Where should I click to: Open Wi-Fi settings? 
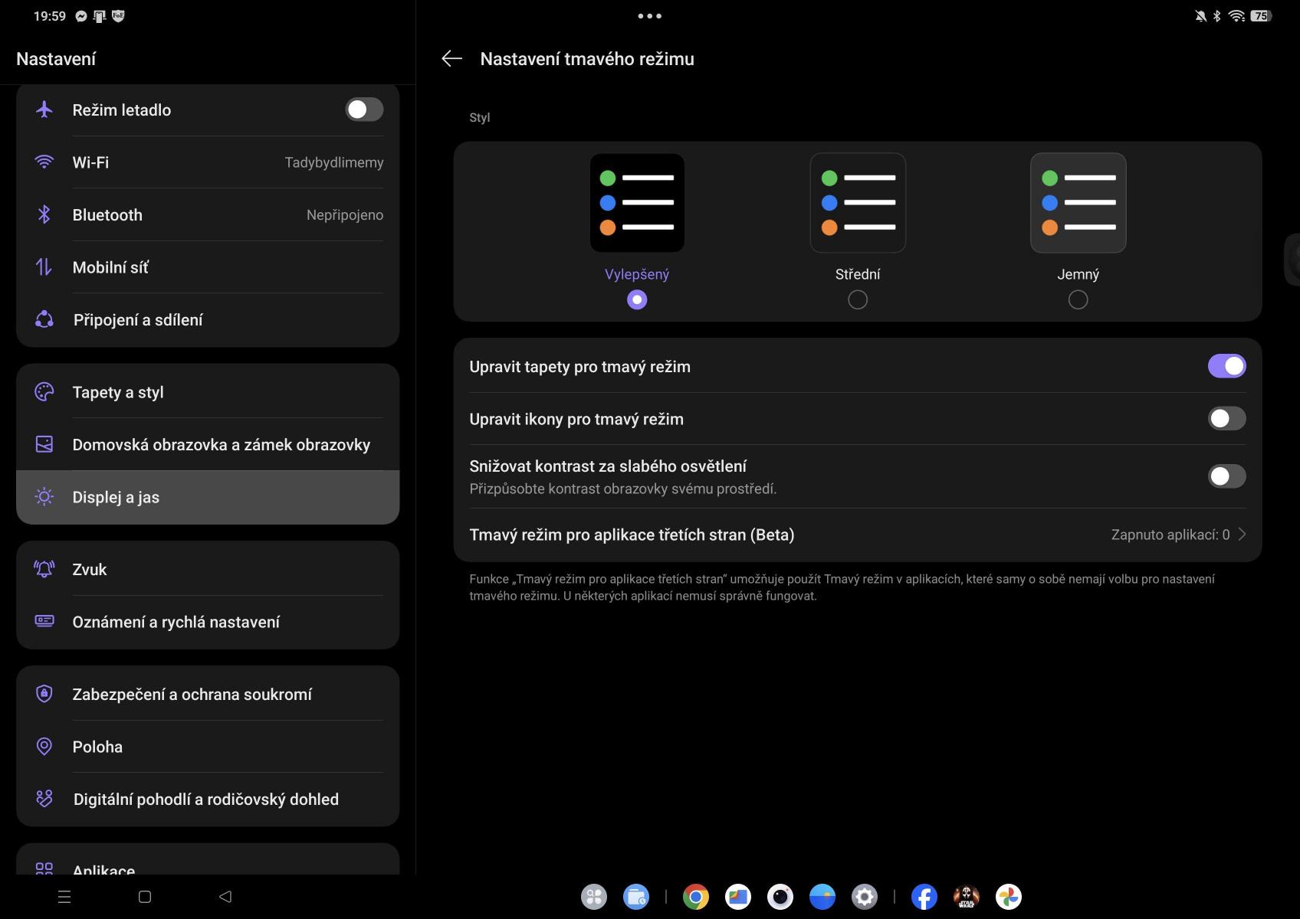[207, 162]
